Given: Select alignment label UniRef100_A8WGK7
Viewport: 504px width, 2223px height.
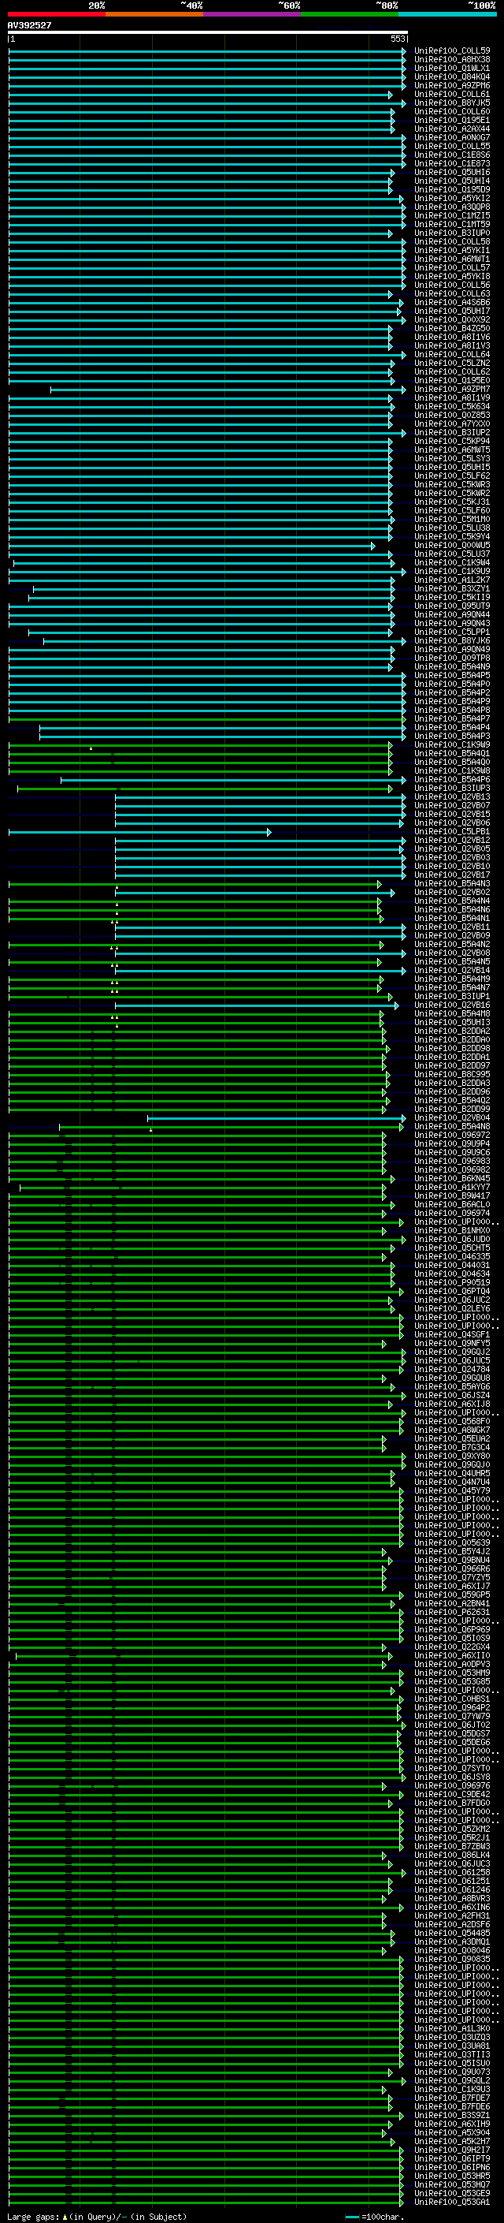Looking at the screenshot, I should pyautogui.click(x=451, y=1430).
